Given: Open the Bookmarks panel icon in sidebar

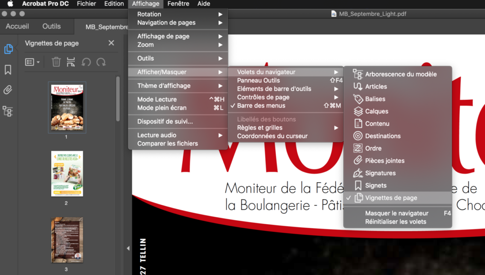Looking at the screenshot, I should [x=8, y=70].
